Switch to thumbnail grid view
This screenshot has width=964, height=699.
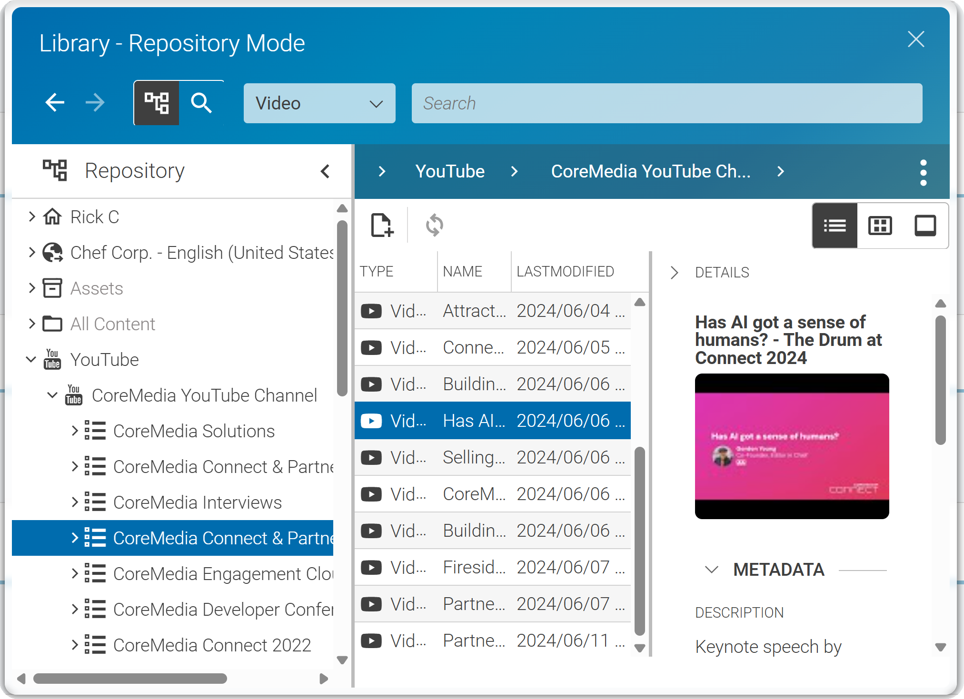(x=880, y=226)
